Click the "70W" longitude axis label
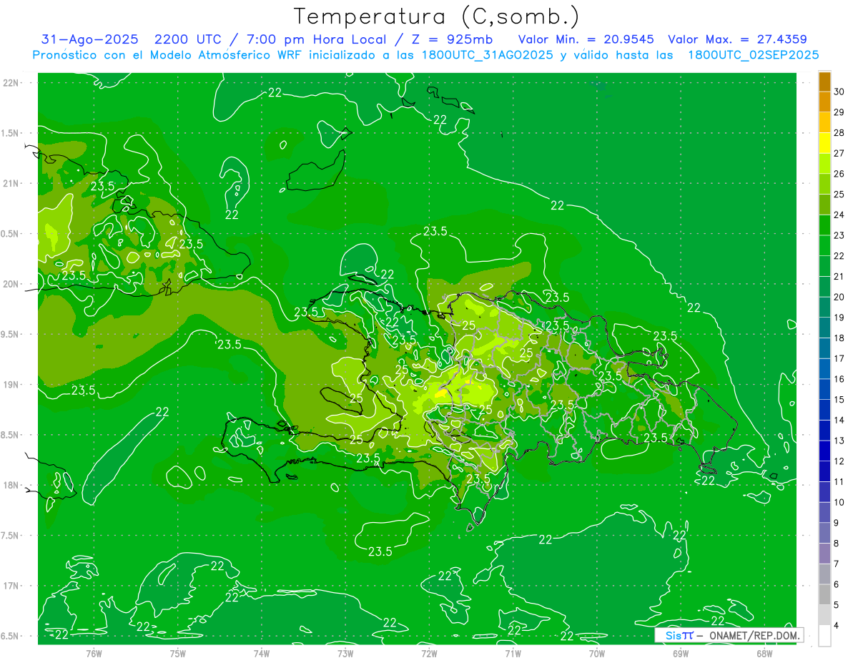The height and width of the screenshot is (663, 858). pyautogui.click(x=597, y=654)
